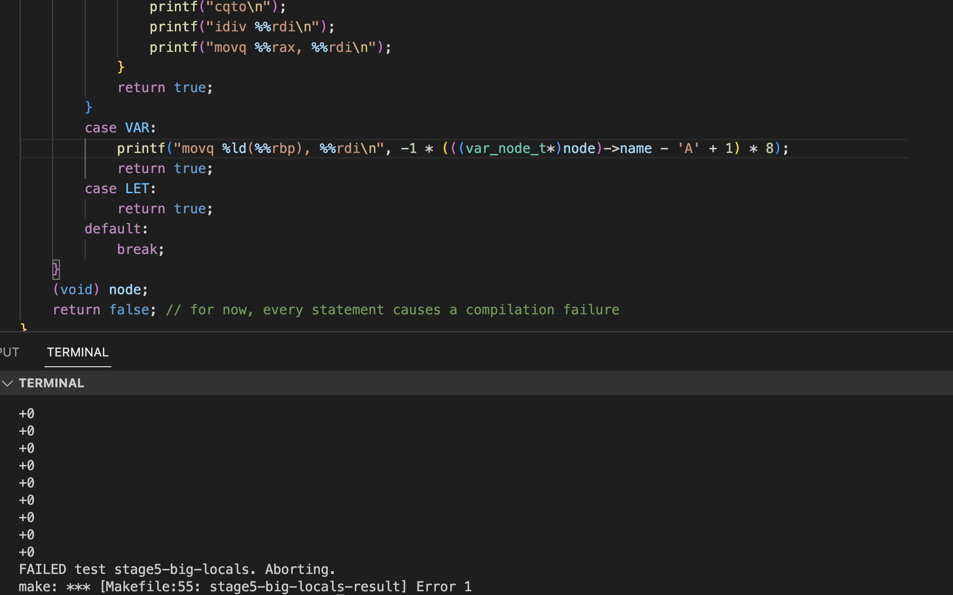The image size is (953, 595).
Task: Open Makefile:55 link in terminal output
Action: point(151,587)
